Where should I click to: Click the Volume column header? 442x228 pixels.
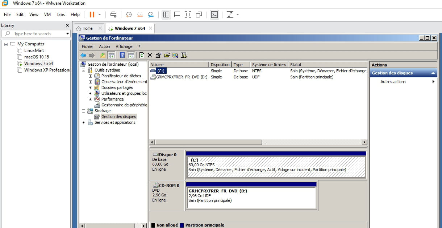coord(179,65)
